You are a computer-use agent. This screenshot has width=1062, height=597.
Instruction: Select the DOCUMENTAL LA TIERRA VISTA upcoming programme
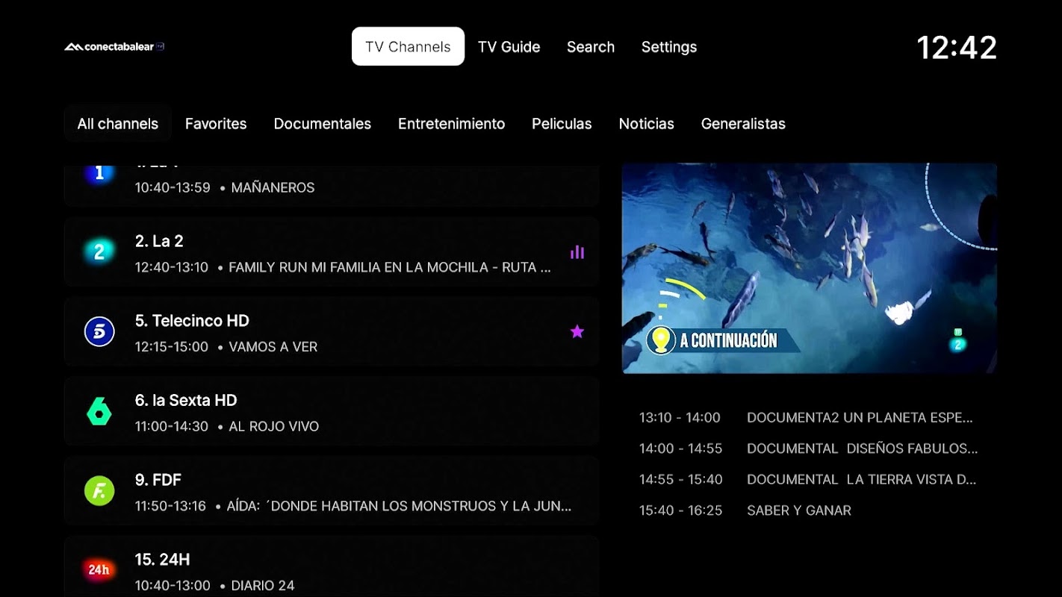(862, 480)
